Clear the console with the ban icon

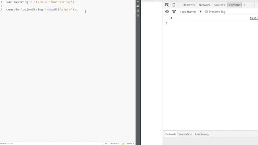(x=167, y=12)
